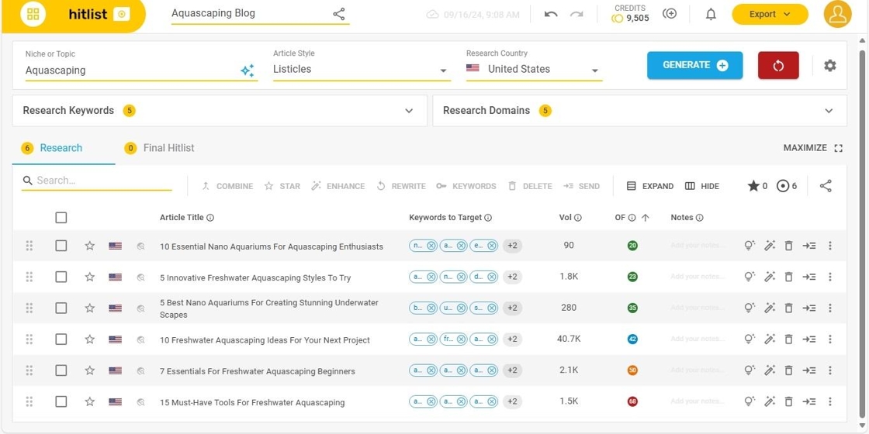
Task: Select checkbox for 7 Essentials For Freshwater row
Action: point(61,370)
